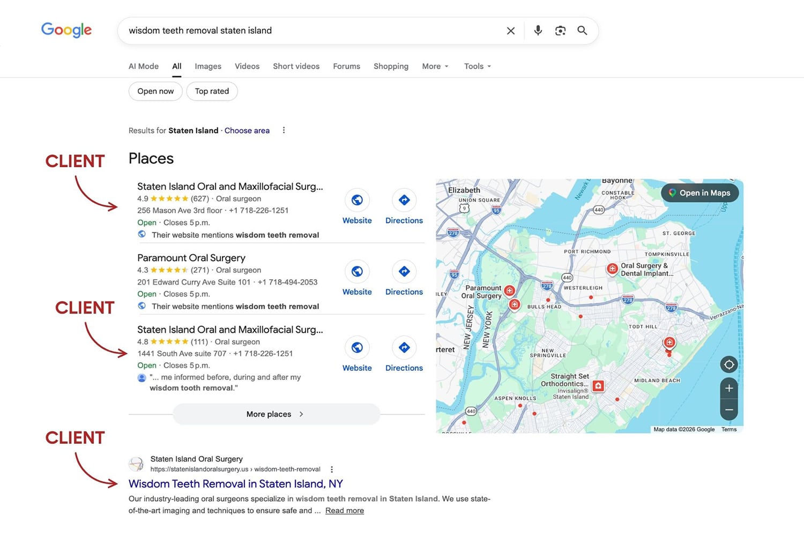This screenshot has height=536, width=804.
Task: Click the Staten Island Oral Surgery favicon
Action: pyautogui.click(x=136, y=464)
